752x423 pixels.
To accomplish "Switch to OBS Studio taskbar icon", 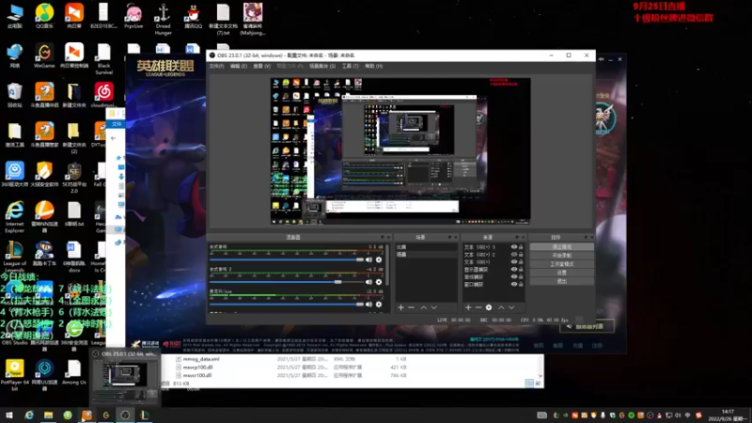I will pos(125,415).
